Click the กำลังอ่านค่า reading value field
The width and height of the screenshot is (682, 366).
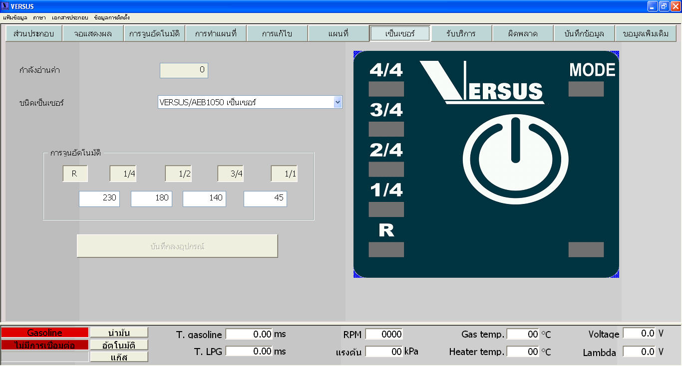[184, 70]
